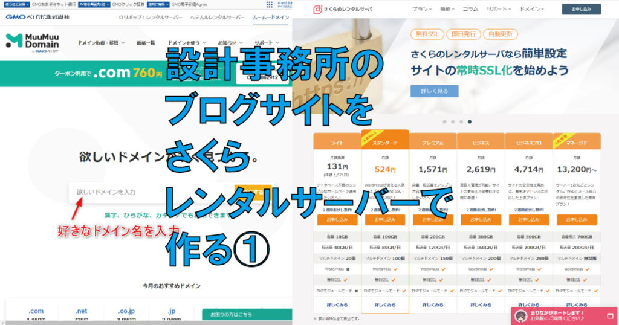Viewport: 619px width, 325px height.
Task: Click お申し込み under ビジネスプロ plan
Action: (x=528, y=220)
